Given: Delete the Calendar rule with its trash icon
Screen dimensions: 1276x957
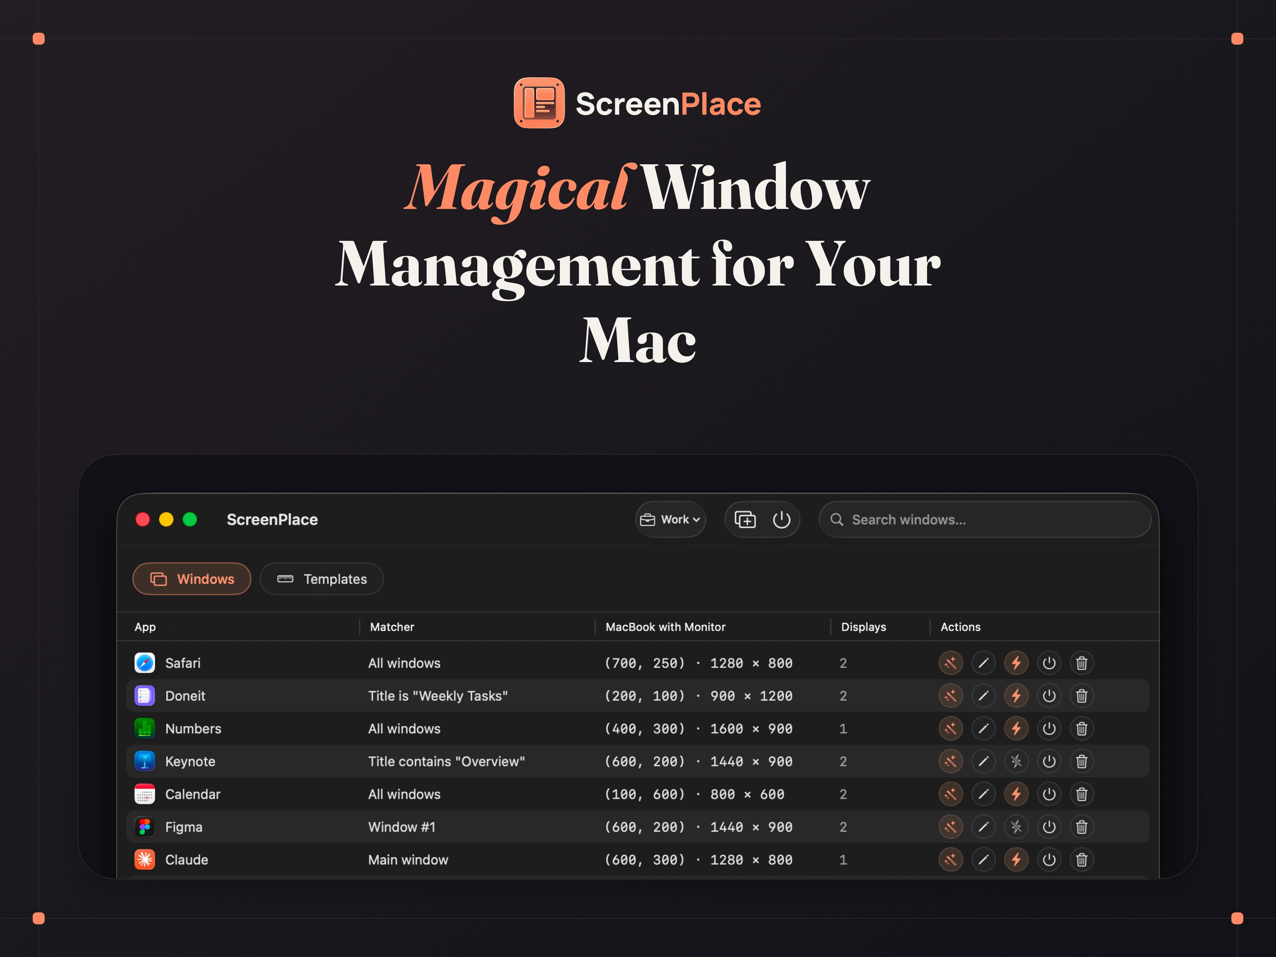Looking at the screenshot, I should [1082, 794].
